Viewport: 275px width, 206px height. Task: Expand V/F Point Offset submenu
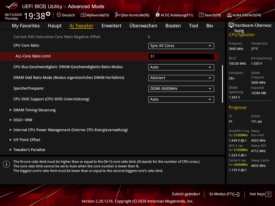coord(27,140)
